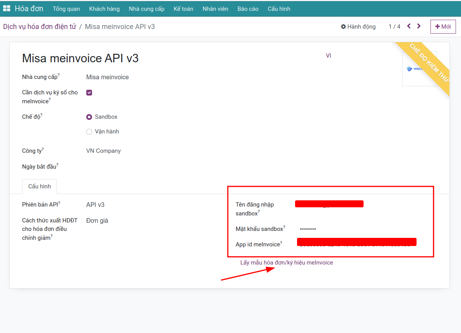The height and width of the screenshot is (333, 461).
Task: Open the Hành động gear menu
Action: 358,27
